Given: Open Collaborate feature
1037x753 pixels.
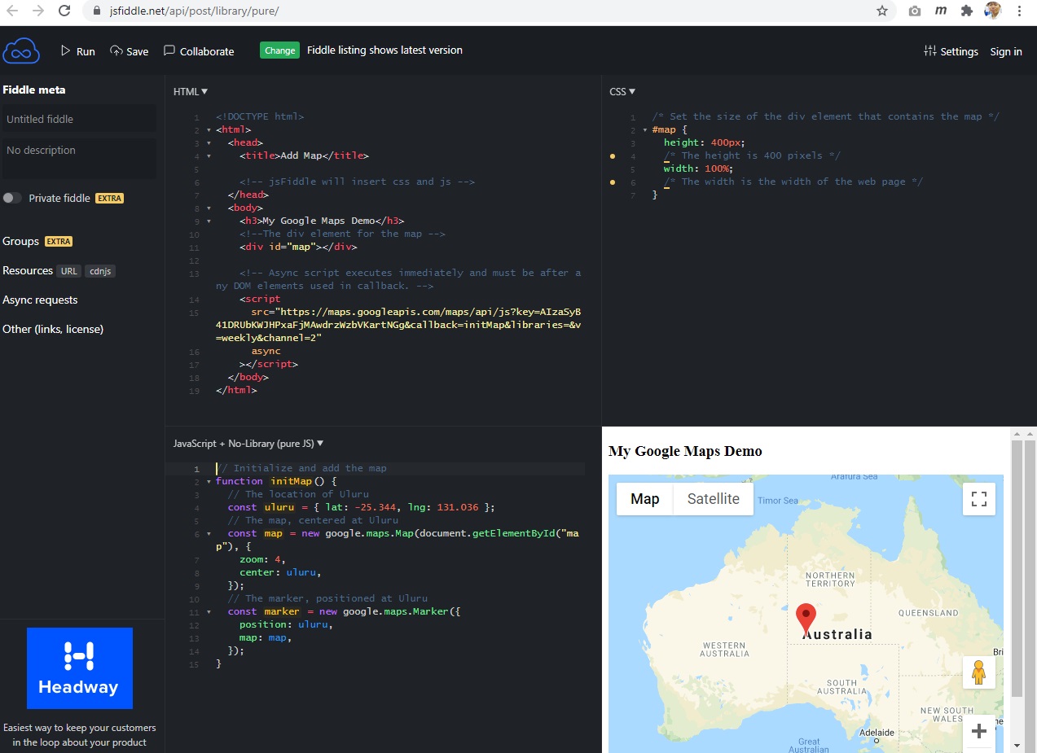Looking at the screenshot, I should (x=199, y=51).
